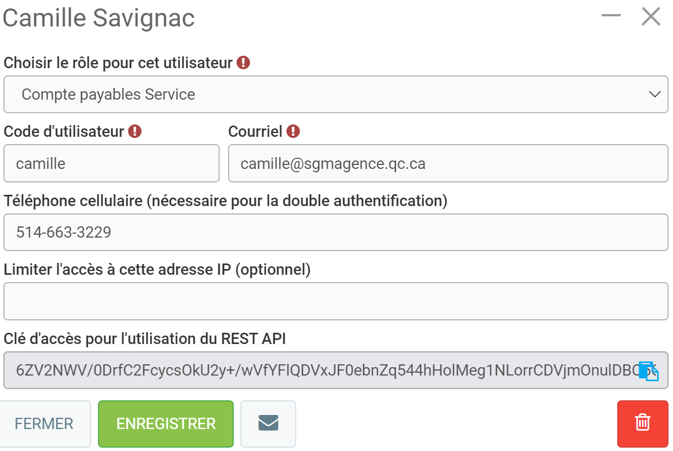Open the user role dropdown
The height and width of the screenshot is (451, 673).
coord(336,95)
